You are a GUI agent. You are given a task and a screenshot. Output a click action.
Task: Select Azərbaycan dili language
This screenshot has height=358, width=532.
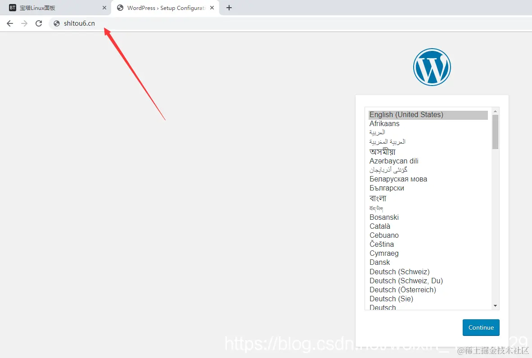pyautogui.click(x=428, y=161)
